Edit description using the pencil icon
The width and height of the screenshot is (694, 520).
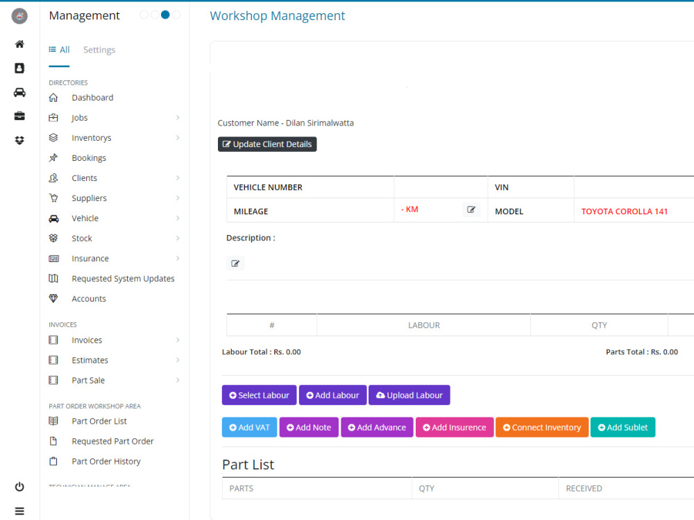[235, 263]
